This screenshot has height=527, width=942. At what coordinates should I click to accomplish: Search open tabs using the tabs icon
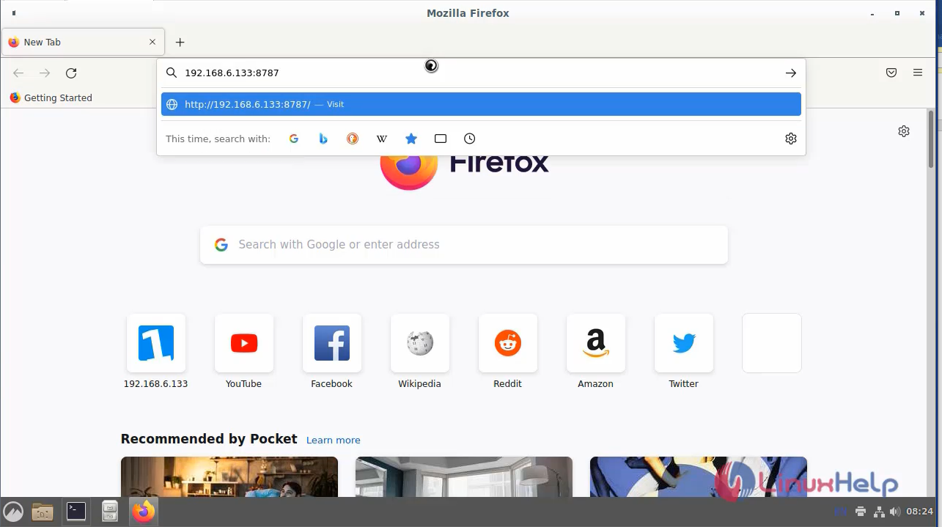pos(441,139)
